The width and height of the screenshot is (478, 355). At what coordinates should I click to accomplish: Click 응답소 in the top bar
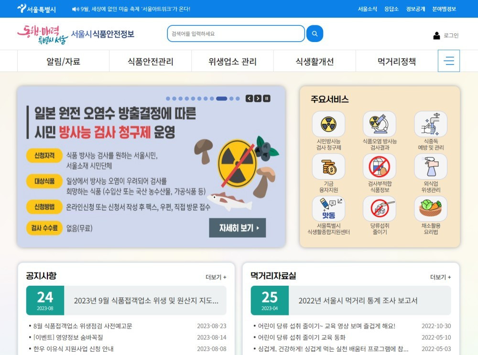pyautogui.click(x=391, y=9)
